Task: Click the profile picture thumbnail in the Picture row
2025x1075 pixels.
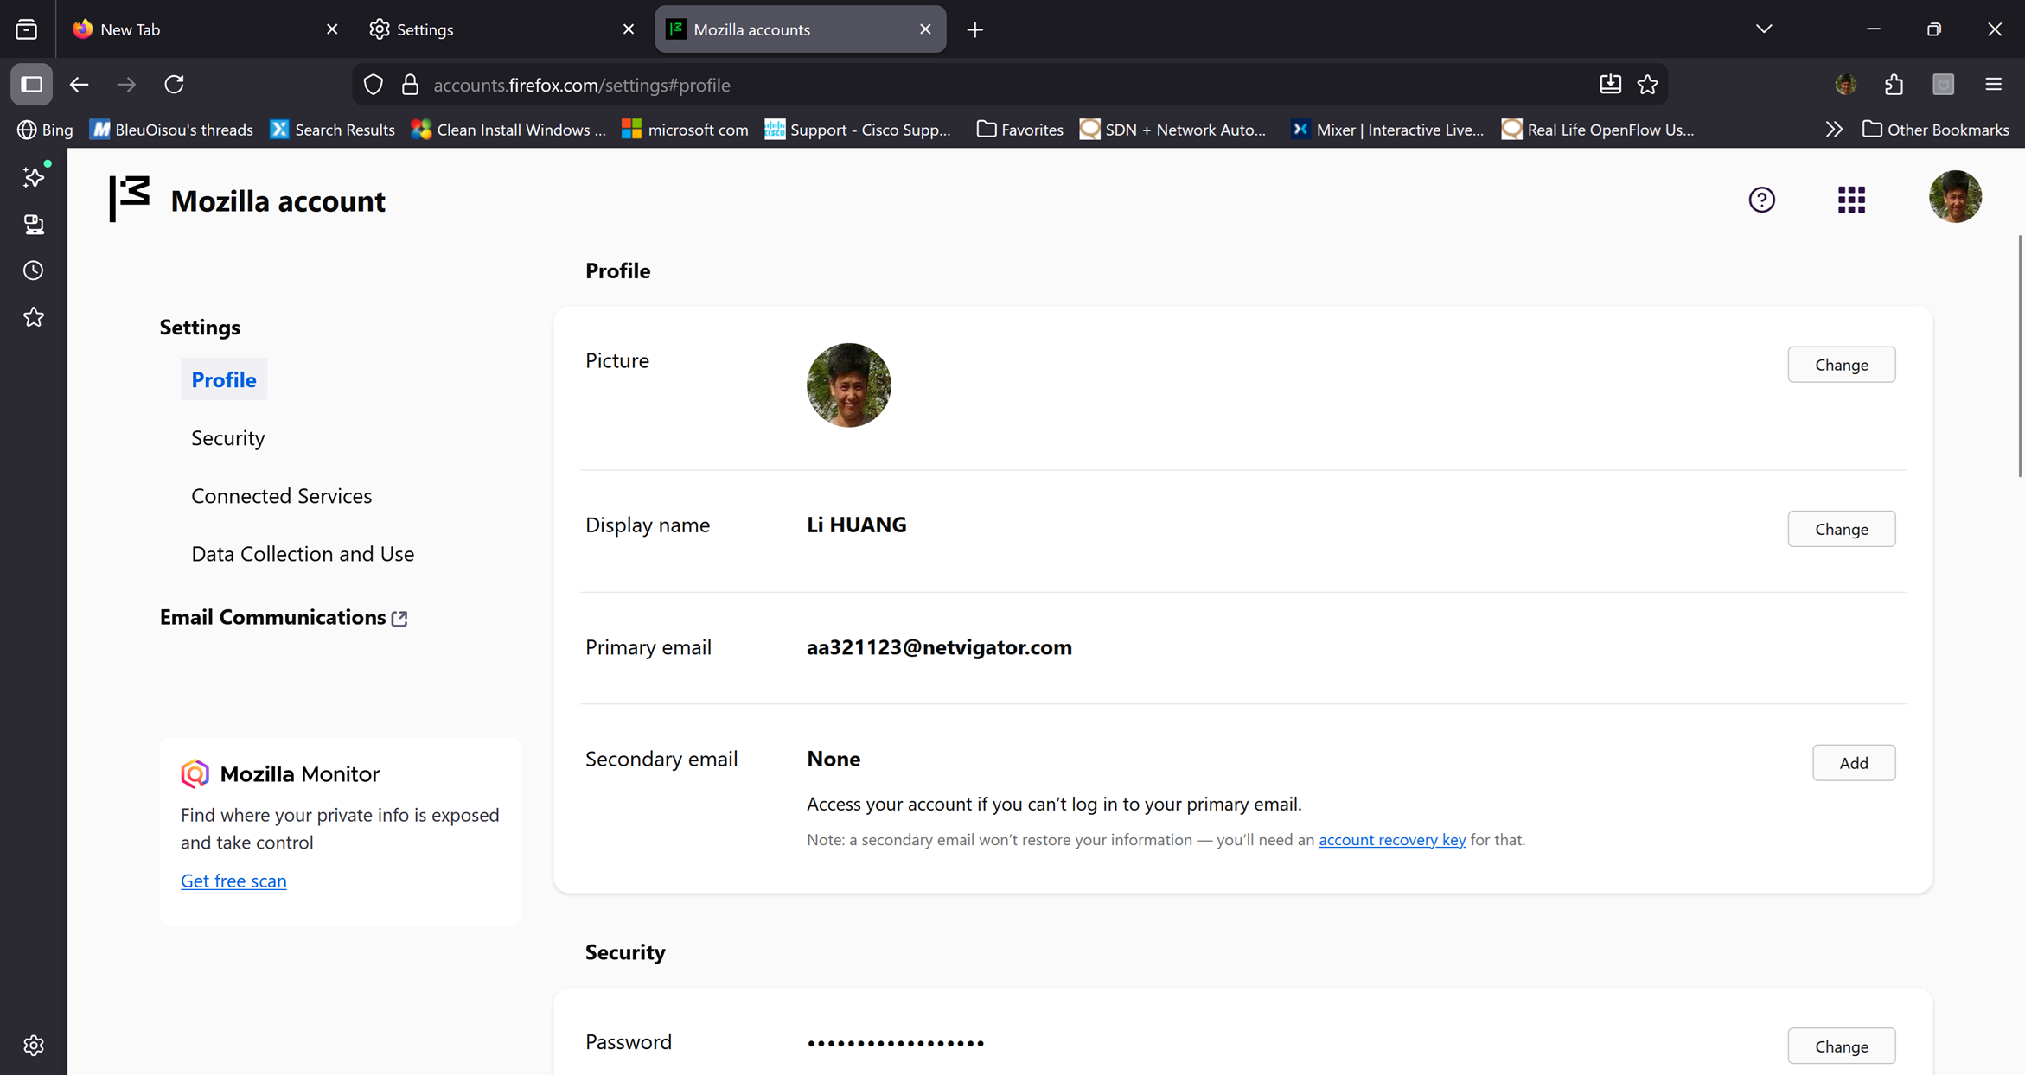Action: 848,385
